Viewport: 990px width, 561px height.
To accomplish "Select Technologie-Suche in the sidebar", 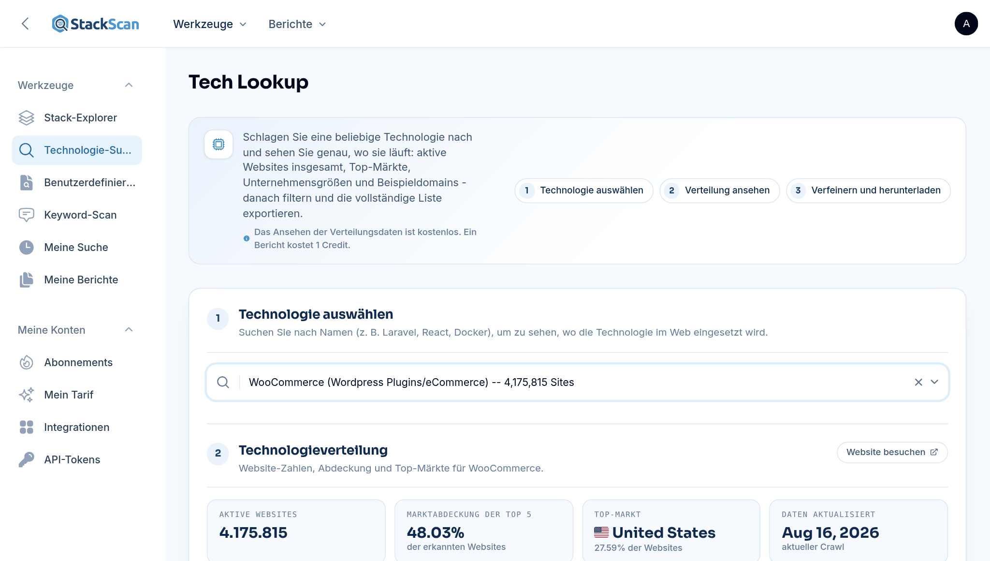I will 77,150.
